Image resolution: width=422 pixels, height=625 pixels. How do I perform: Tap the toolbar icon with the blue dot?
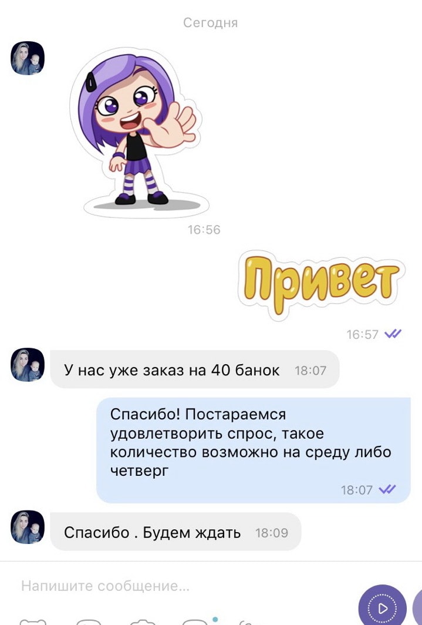click(x=195, y=621)
